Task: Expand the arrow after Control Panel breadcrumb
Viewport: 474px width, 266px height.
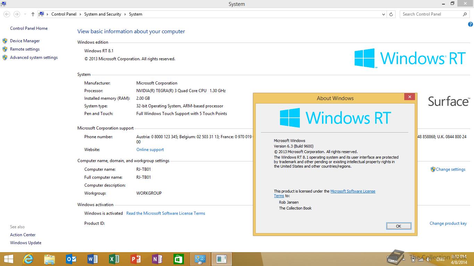Action: coord(81,14)
